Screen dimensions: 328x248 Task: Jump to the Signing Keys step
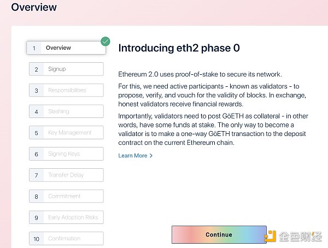[66, 154]
